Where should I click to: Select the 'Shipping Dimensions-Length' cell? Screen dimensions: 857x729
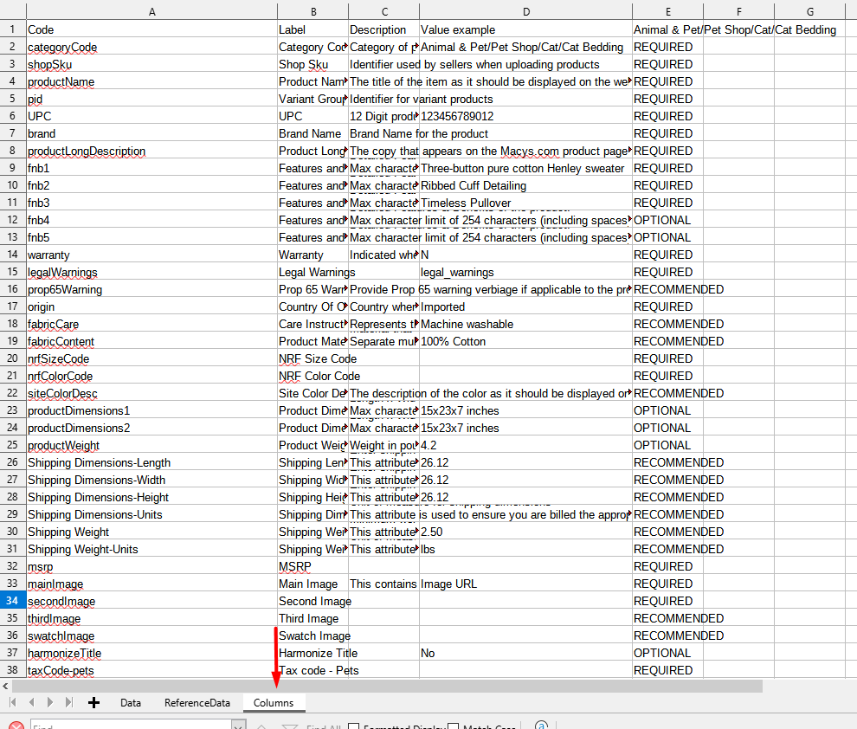pyautogui.click(x=152, y=462)
